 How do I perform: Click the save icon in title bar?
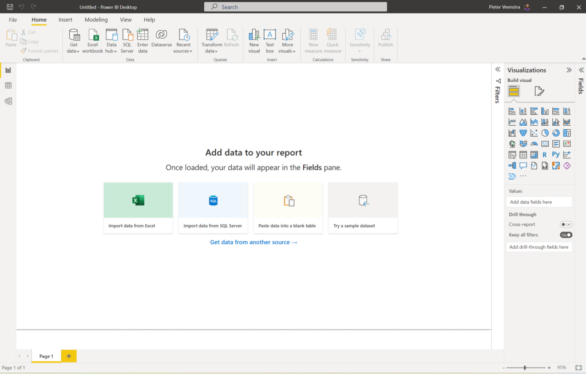[x=10, y=7]
